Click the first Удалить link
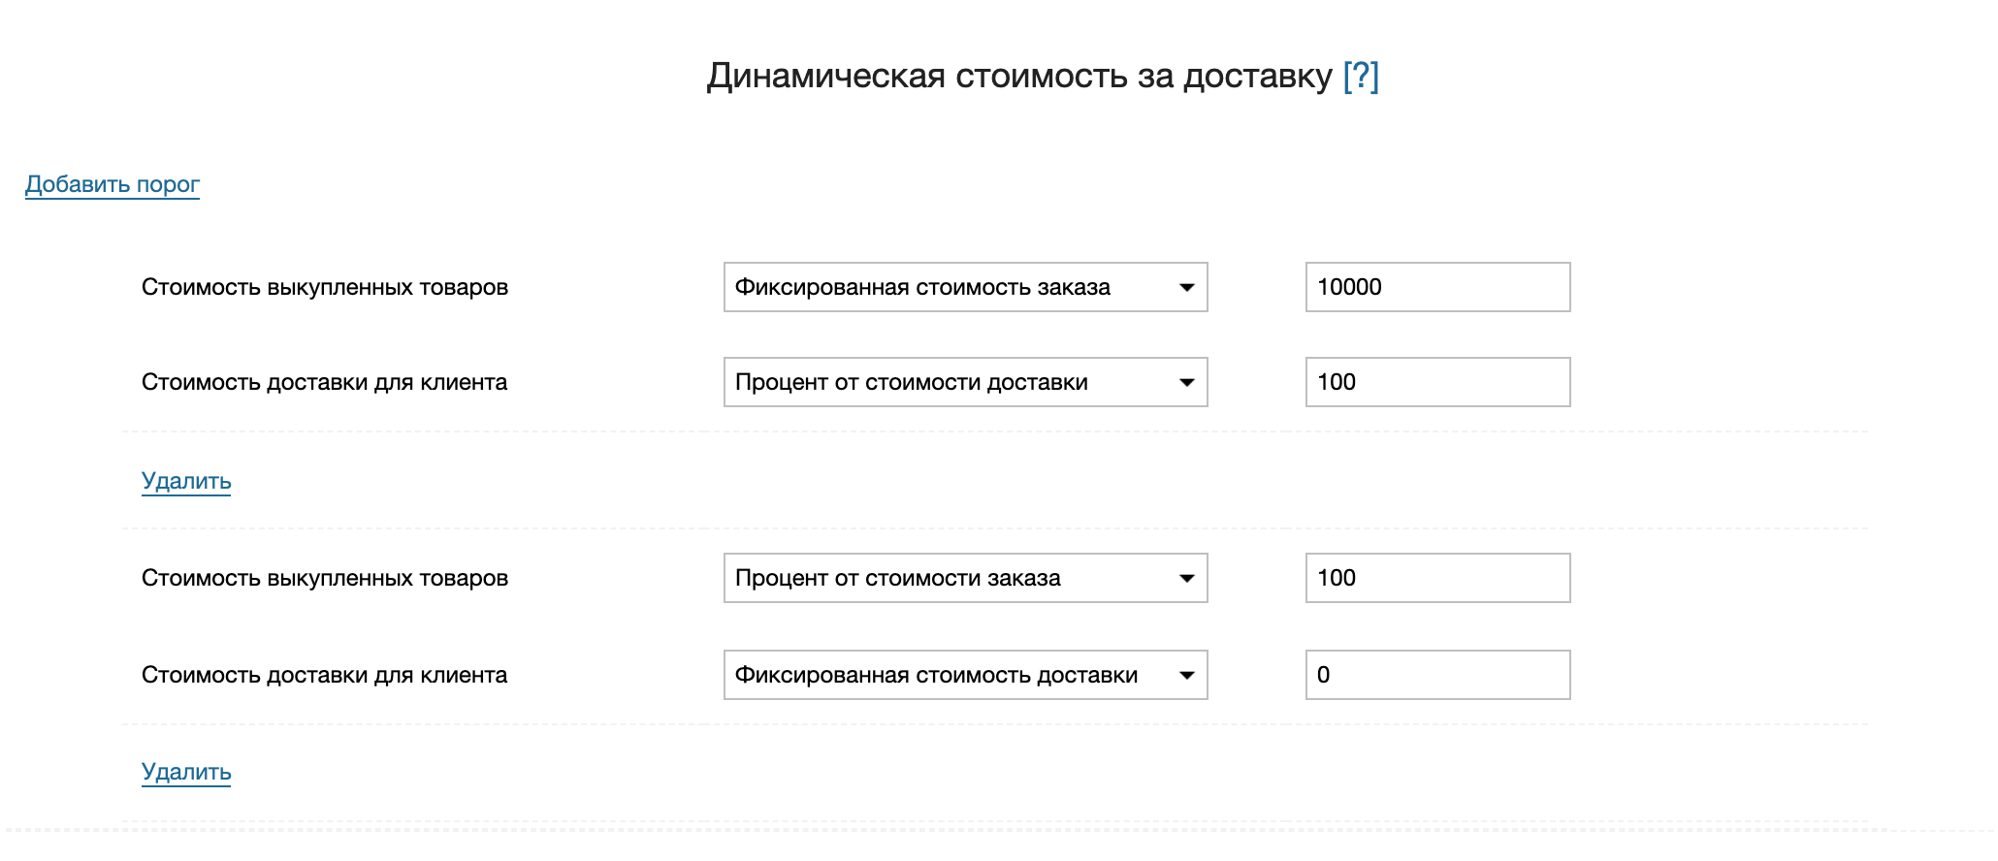Viewport: 1998px width, 861px height. (x=186, y=481)
